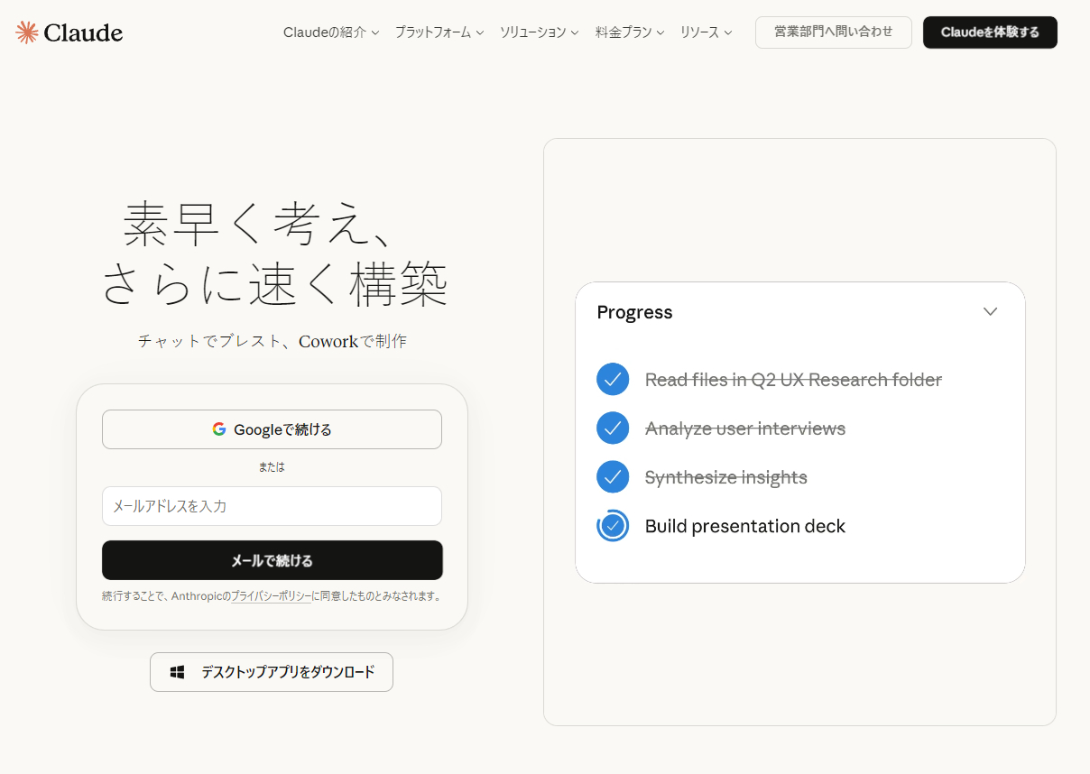Click text Synthesize insights
The image size is (1090, 774).
726,477
